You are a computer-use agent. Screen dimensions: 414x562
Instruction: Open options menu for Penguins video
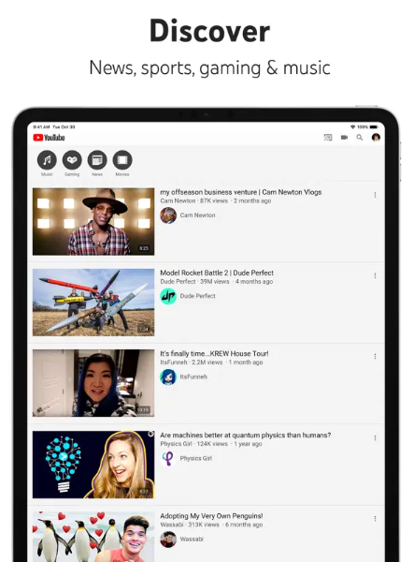pyautogui.click(x=375, y=519)
